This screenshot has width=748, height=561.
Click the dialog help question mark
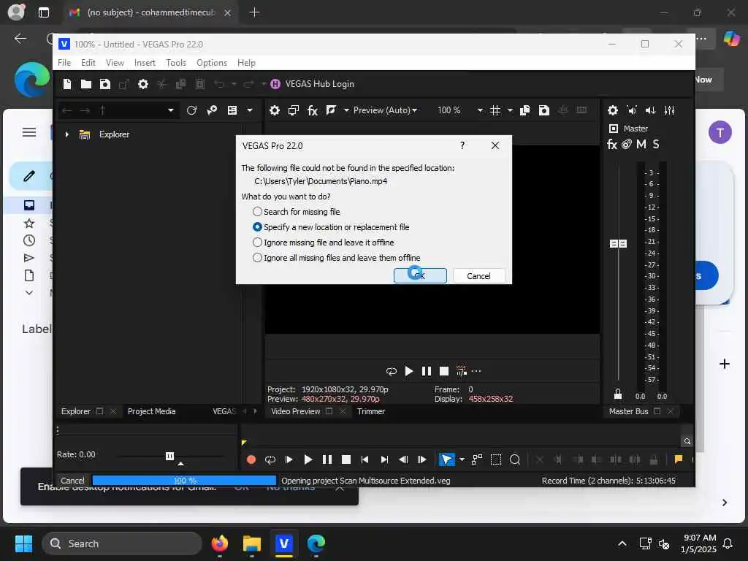point(462,145)
